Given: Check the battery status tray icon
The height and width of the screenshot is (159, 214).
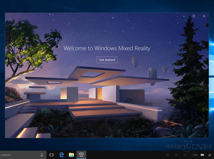Looking at the screenshot, I should 202,155.
